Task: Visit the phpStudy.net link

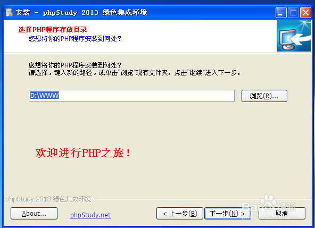Action: point(90,215)
